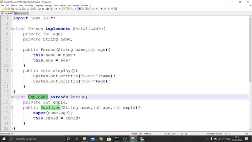Click the Open file toolbar icon

pyautogui.click(x=6, y=9)
